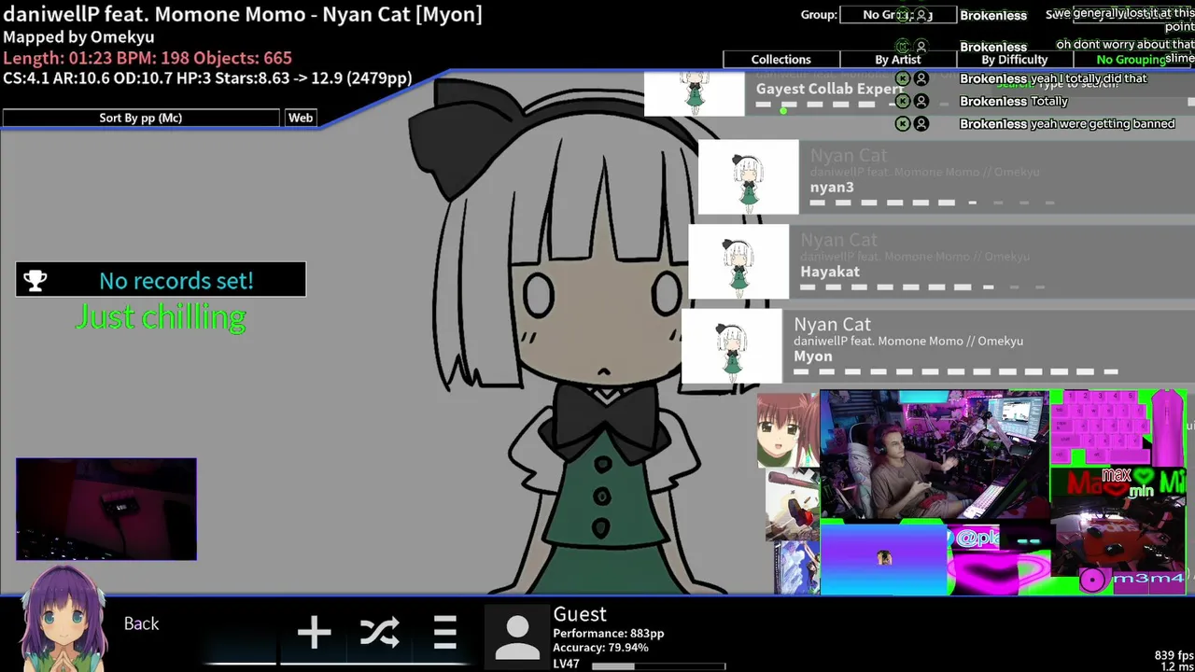Click the Accuracy: 79.94% stat
This screenshot has height=672, width=1195.
[600, 648]
